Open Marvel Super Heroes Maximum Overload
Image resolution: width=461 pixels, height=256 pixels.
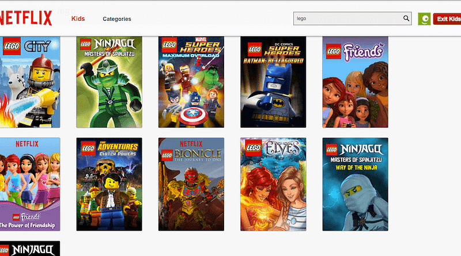[x=191, y=82]
